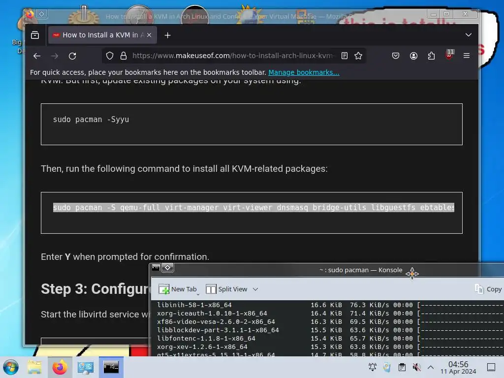Open New Tab in Konsole
The image size is (504, 378).
(x=177, y=289)
